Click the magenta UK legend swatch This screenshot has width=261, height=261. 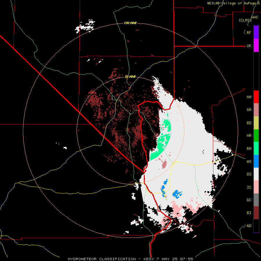coord(256,46)
